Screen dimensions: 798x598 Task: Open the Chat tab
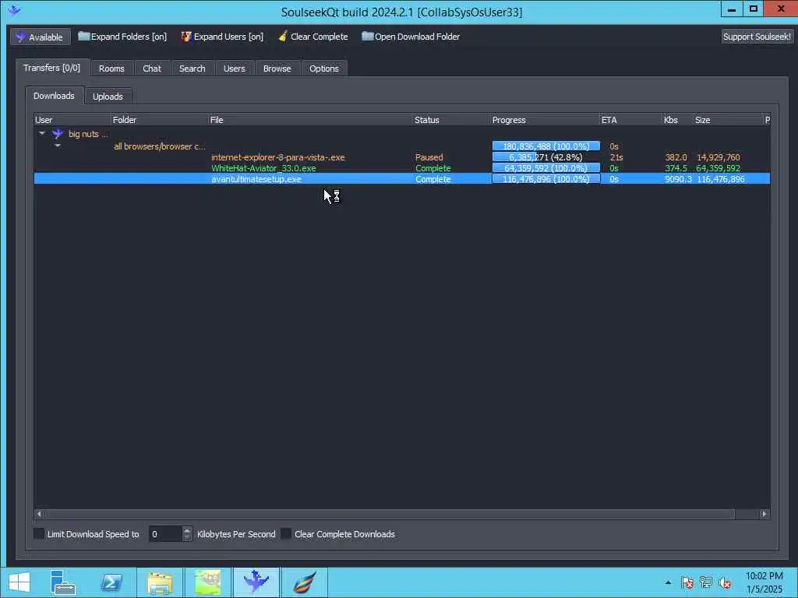pyautogui.click(x=152, y=69)
